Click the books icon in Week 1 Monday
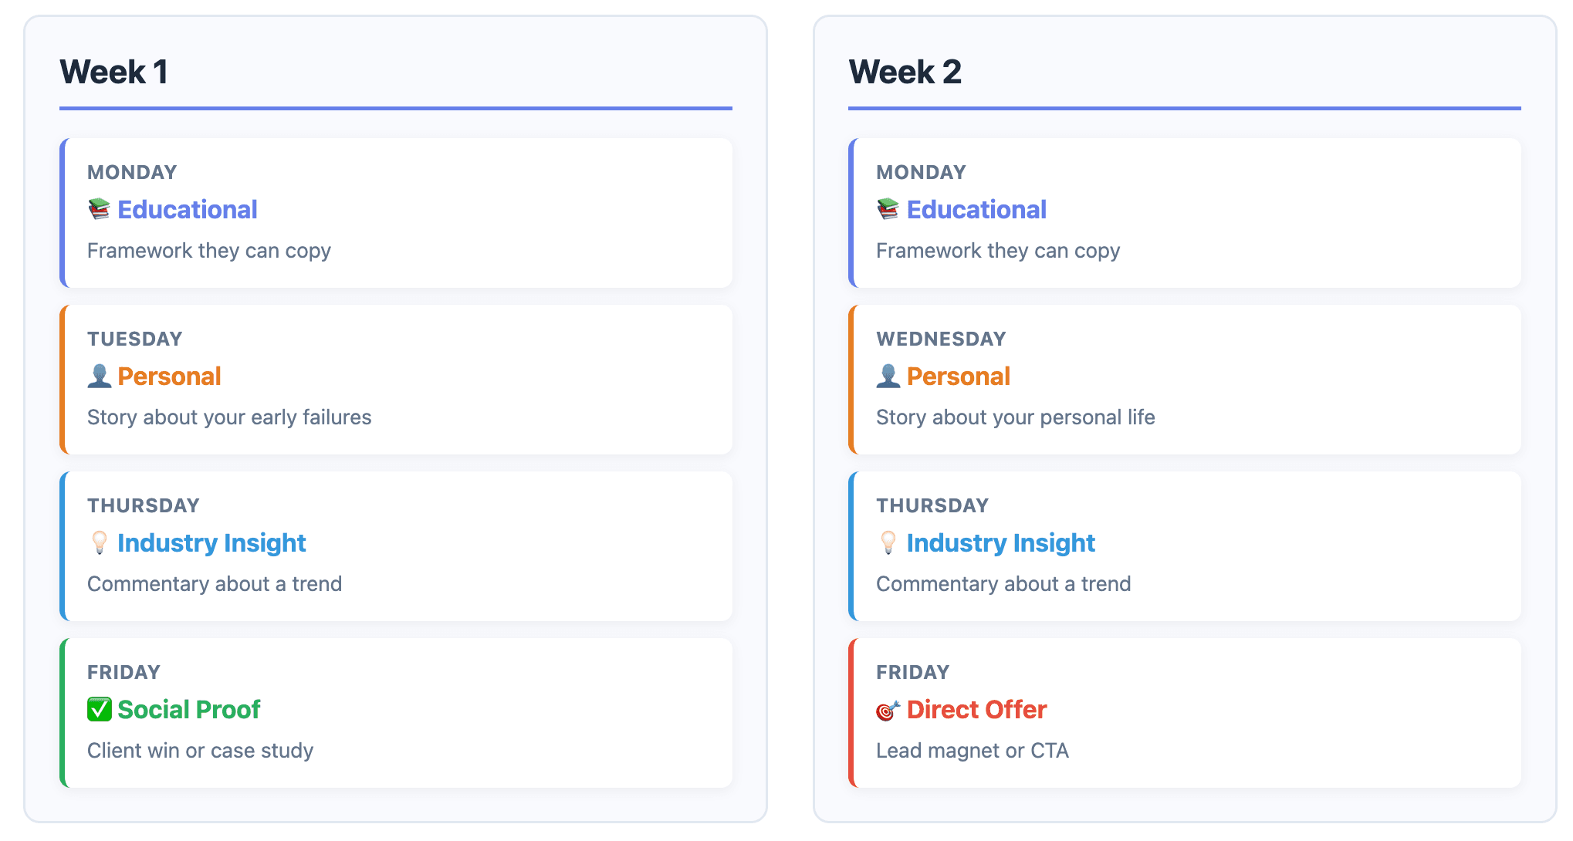 coord(100,209)
